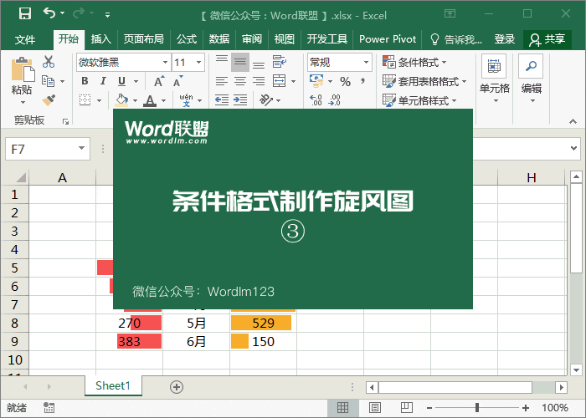Select the Sheet1 tab
Screen dimensions: 586x418
113,385
